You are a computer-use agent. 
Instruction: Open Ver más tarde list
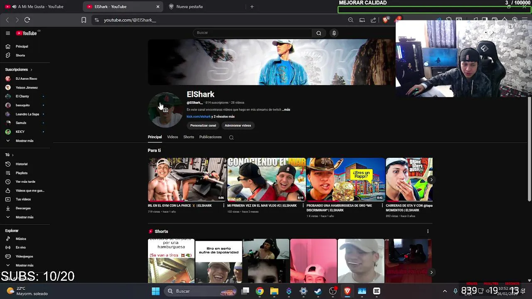[25, 181]
